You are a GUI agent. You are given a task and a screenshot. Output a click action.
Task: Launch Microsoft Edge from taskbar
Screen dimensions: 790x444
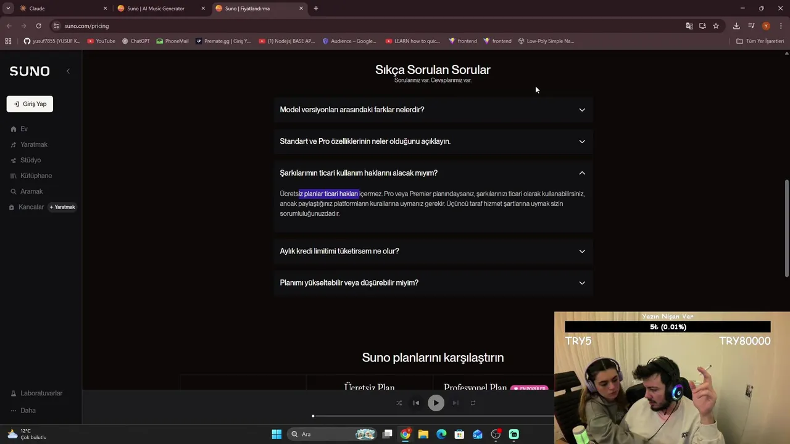point(441,434)
